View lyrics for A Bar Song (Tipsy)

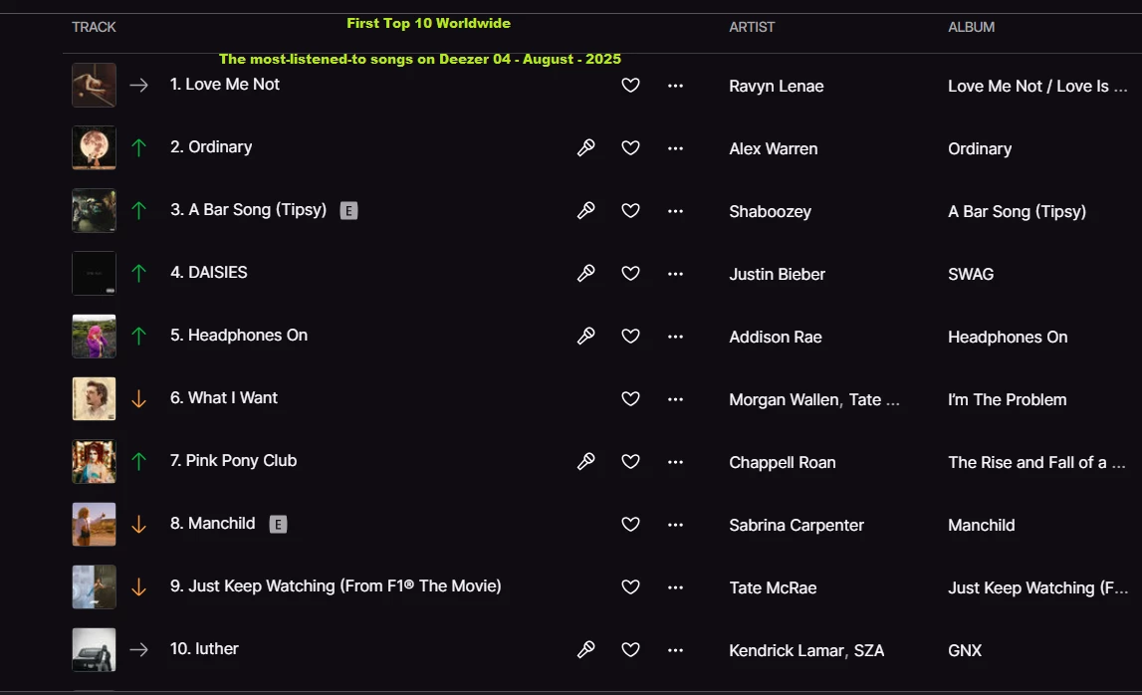586,211
